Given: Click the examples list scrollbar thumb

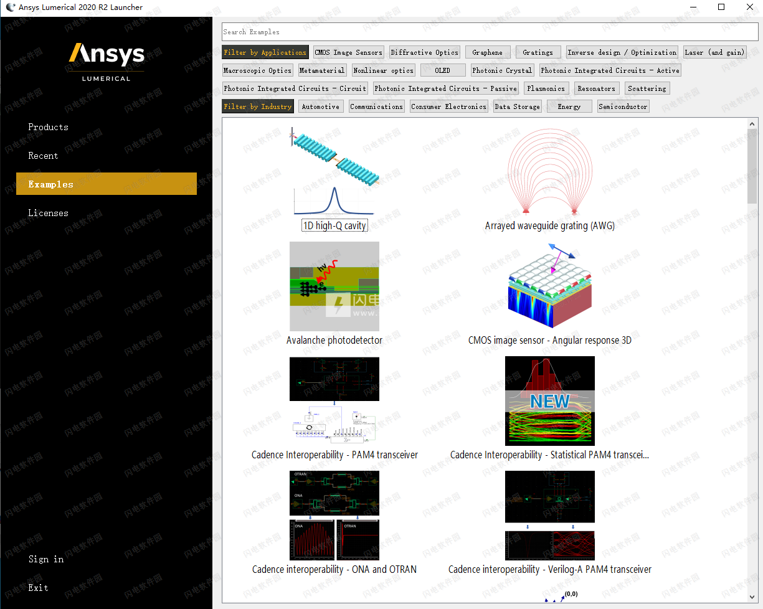Looking at the screenshot, I should point(752,167).
